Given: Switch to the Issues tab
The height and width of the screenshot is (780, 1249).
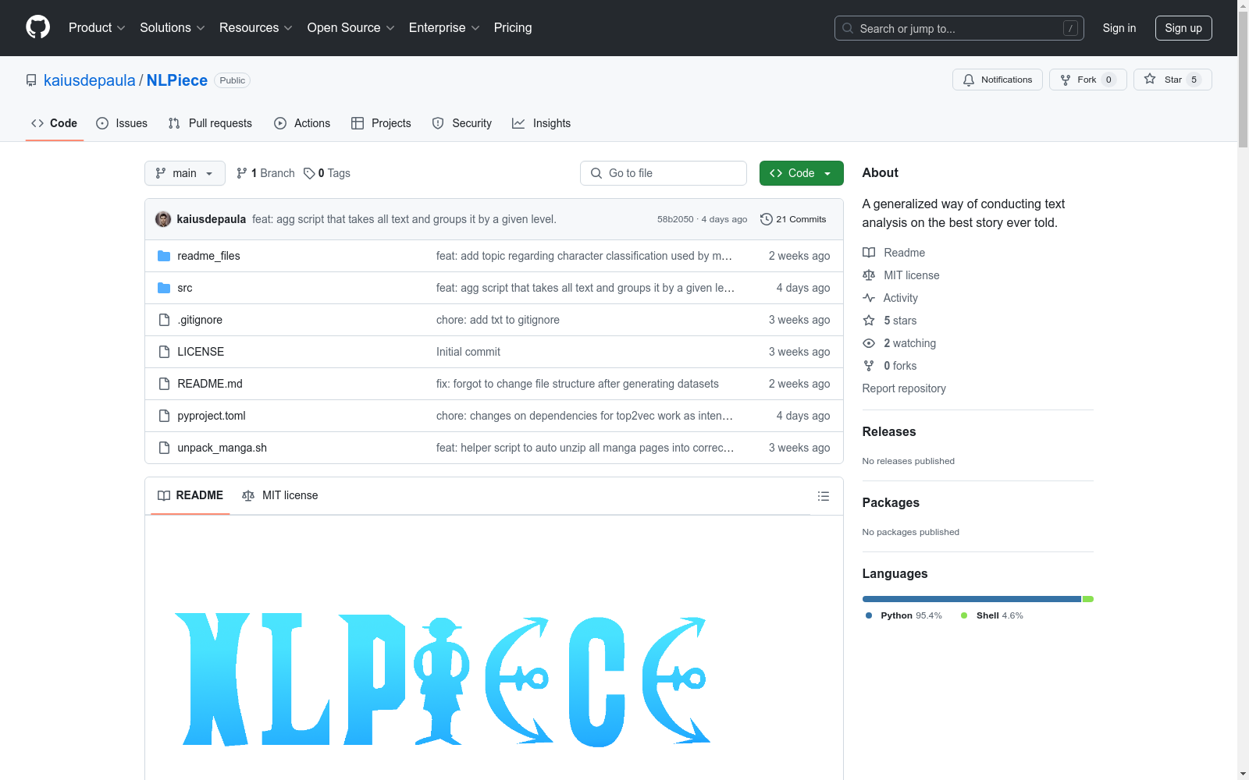Looking at the screenshot, I should tap(122, 123).
